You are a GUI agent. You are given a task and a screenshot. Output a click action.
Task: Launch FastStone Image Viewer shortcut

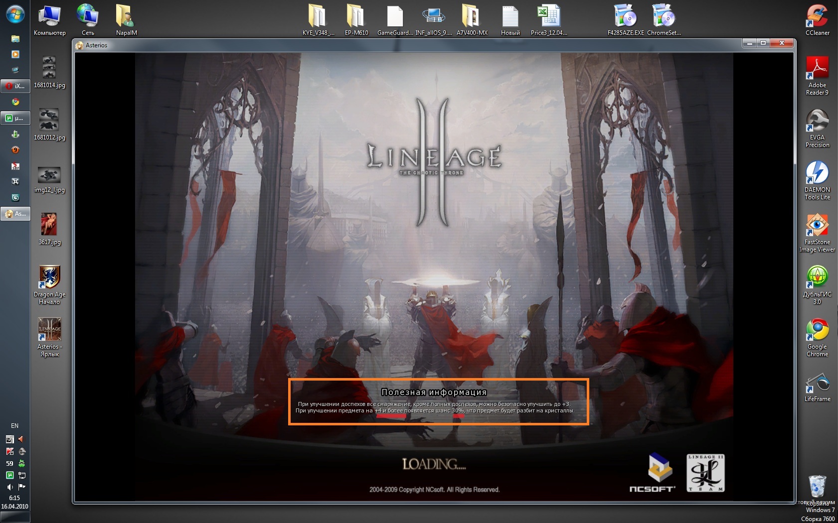coord(817,233)
